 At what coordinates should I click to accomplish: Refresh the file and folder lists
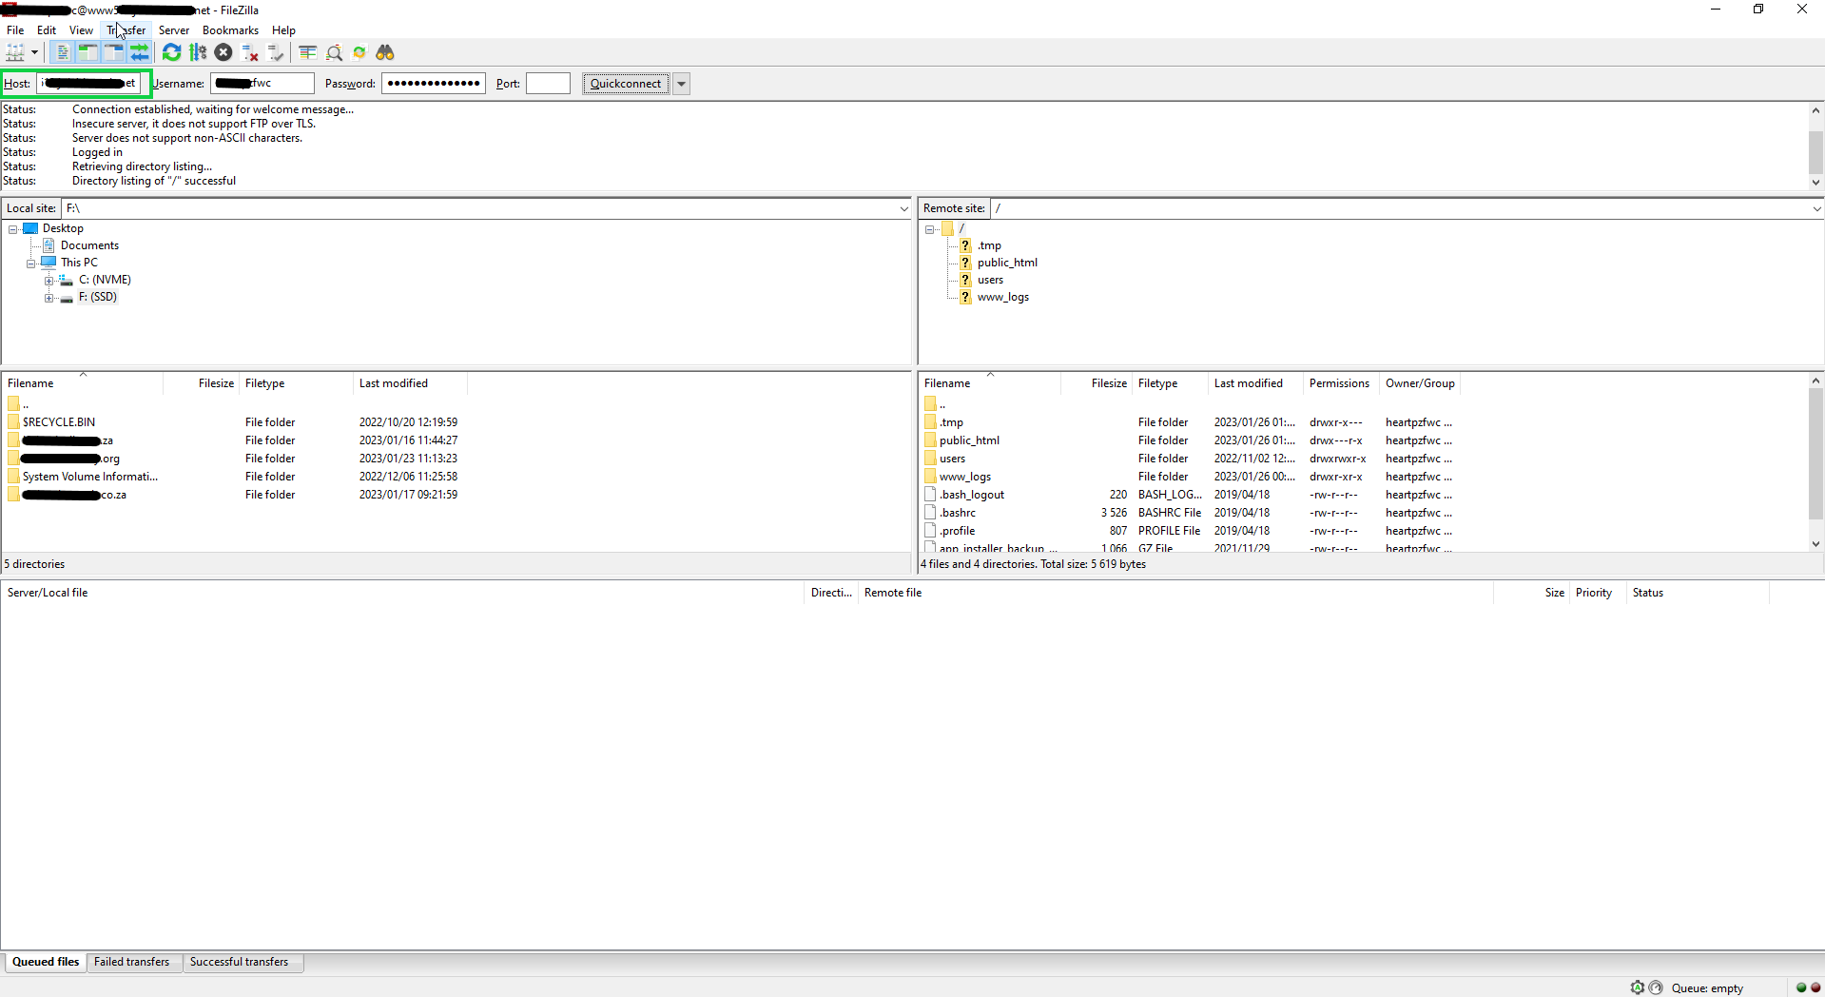(172, 53)
